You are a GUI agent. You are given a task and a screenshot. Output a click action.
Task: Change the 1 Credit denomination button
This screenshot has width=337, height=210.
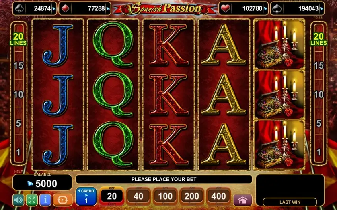pyautogui.click(x=86, y=196)
